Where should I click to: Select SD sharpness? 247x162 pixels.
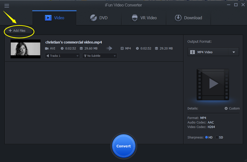point(219,137)
